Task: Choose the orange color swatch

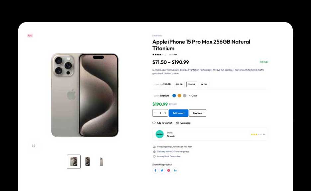Action: [179, 95]
